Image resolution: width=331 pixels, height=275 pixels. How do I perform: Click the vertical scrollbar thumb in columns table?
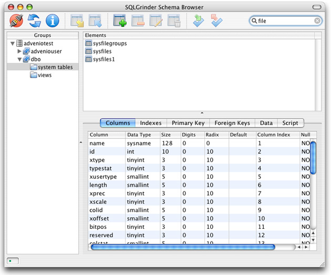313,158
